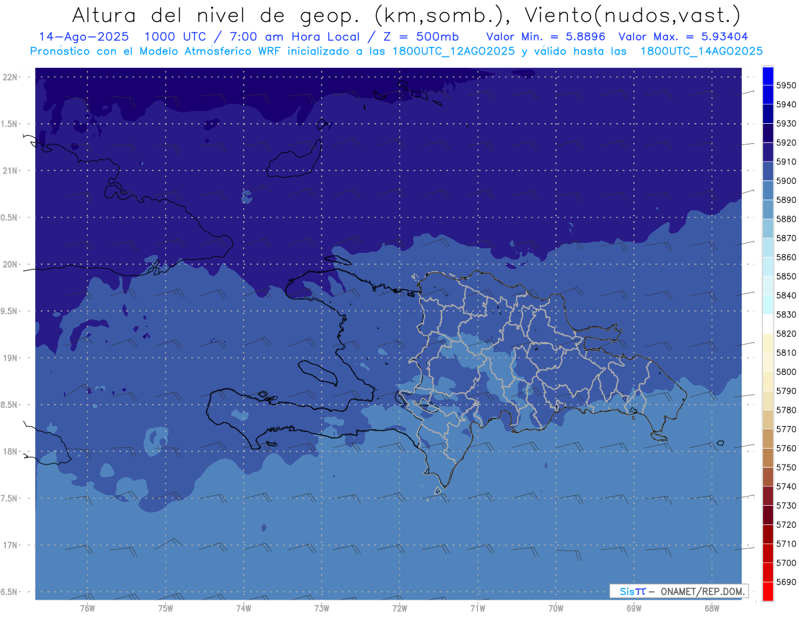Pick the bright red swatch below 5690
This screenshot has height=617, width=799.
768,591
